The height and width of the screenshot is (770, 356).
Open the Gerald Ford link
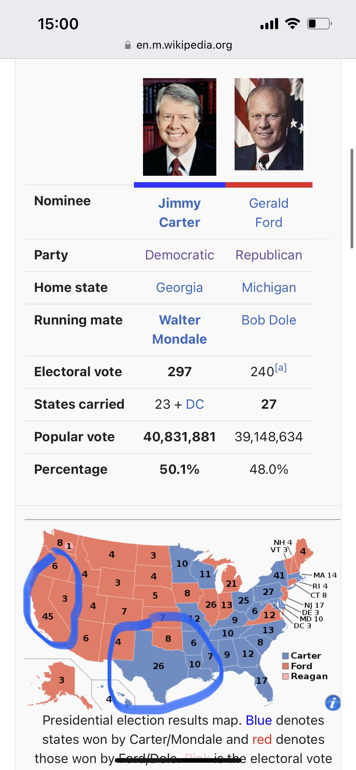(x=269, y=213)
